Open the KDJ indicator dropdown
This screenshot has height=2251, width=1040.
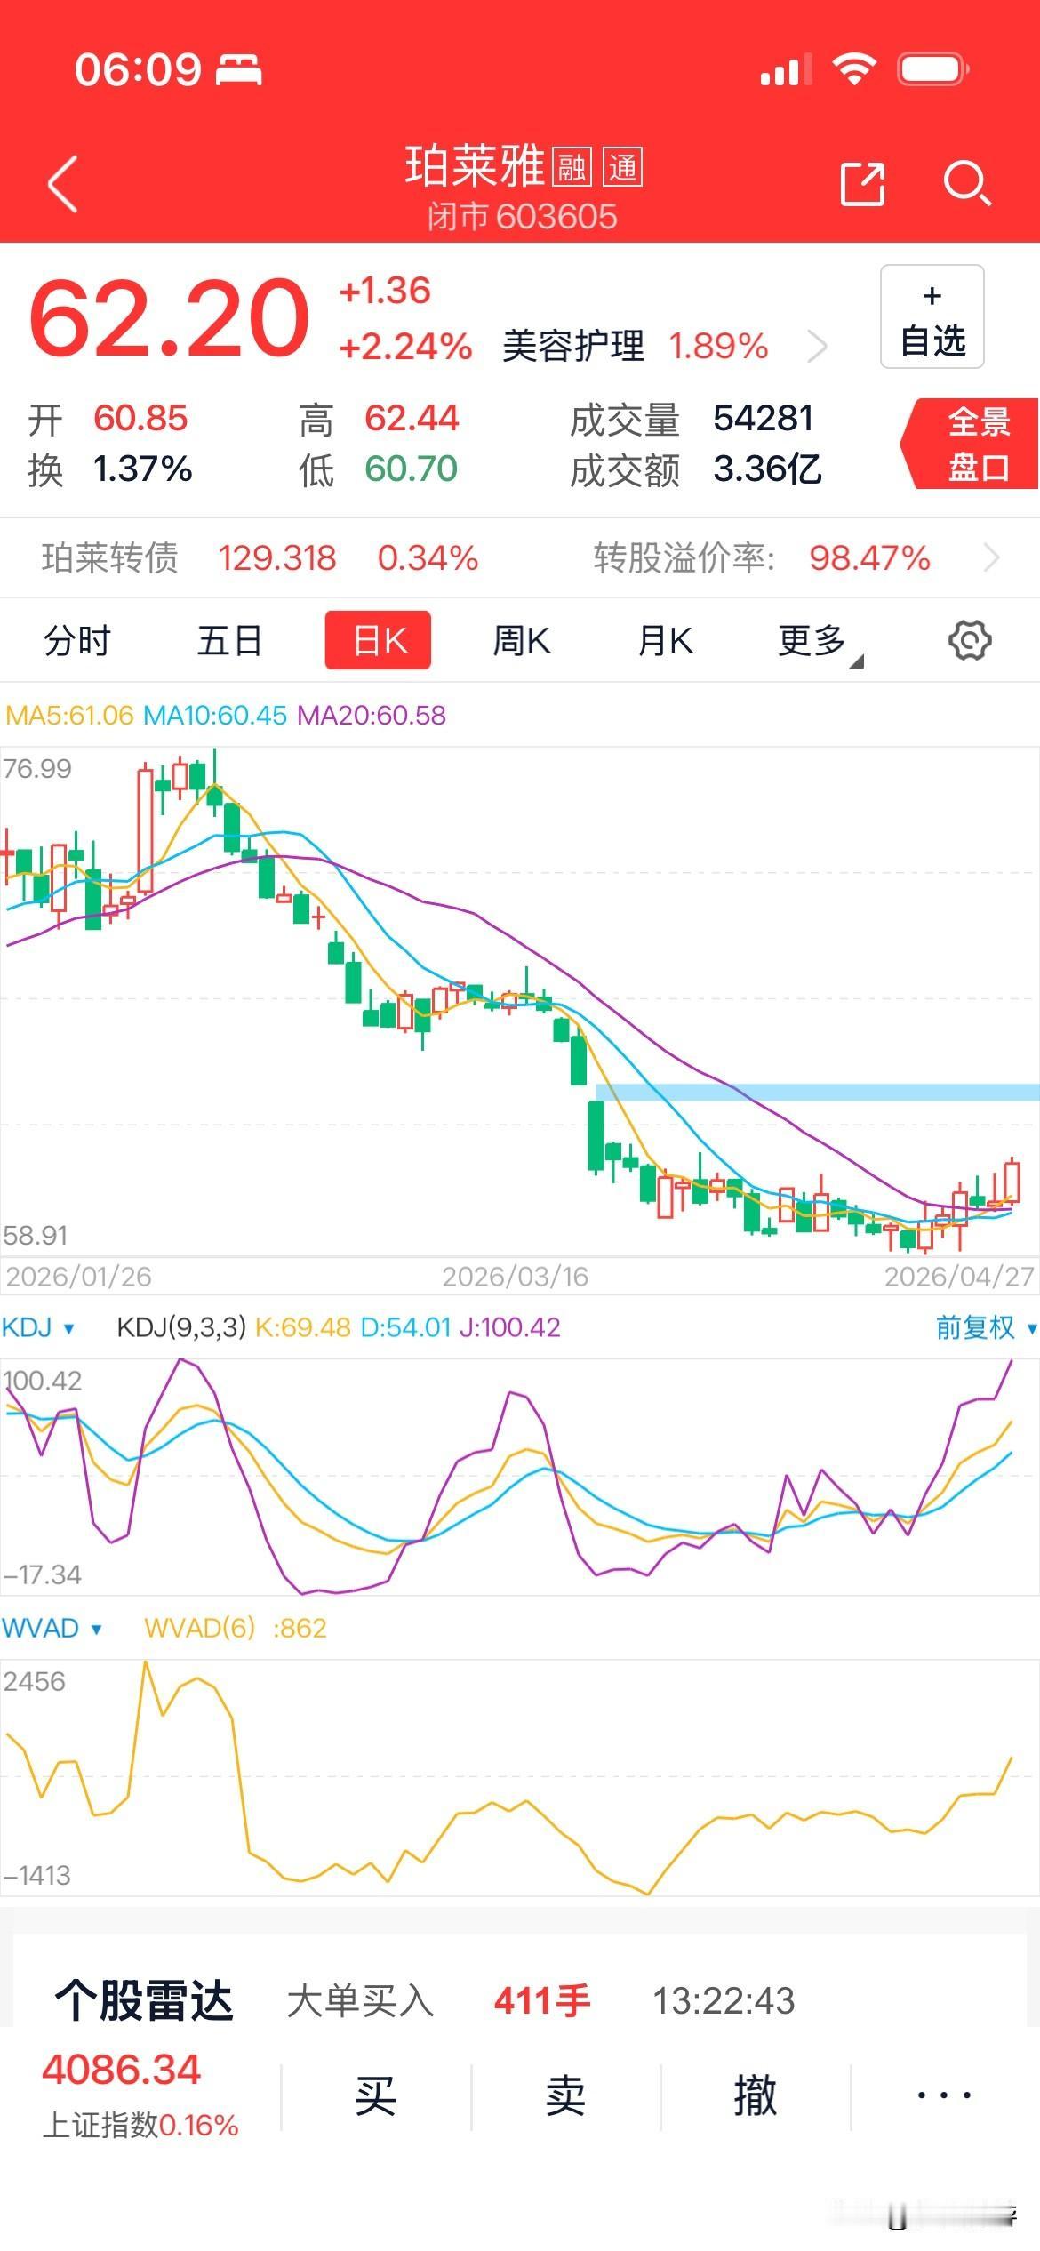37,1327
